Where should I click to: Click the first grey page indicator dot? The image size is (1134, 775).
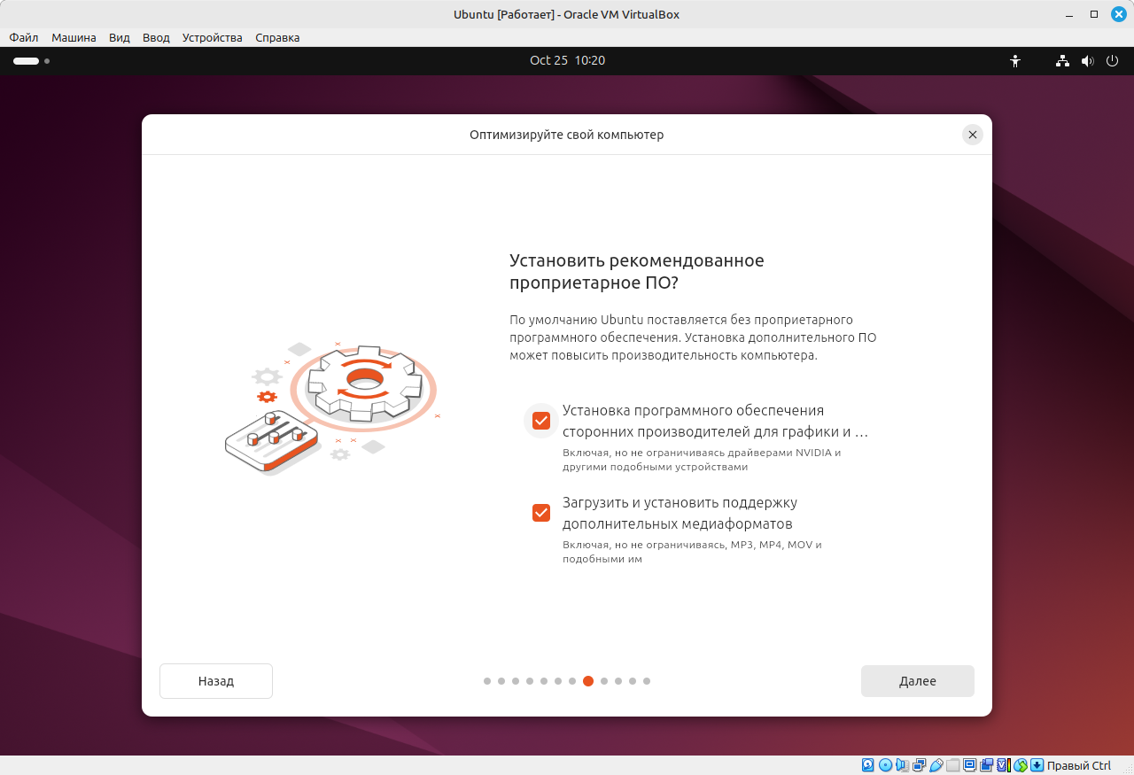[x=487, y=681]
